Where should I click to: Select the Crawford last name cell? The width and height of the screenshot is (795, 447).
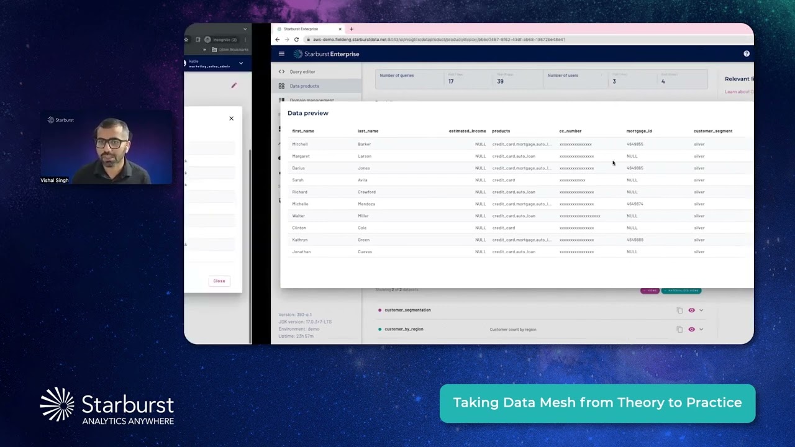[x=367, y=192]
